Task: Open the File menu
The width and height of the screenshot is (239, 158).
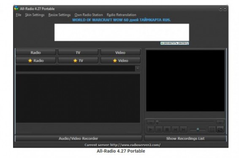Action: click(19, 15)
